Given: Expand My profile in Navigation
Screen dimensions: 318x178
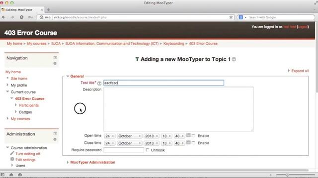Looking at the screenshot, I should (x=7, y=85).
